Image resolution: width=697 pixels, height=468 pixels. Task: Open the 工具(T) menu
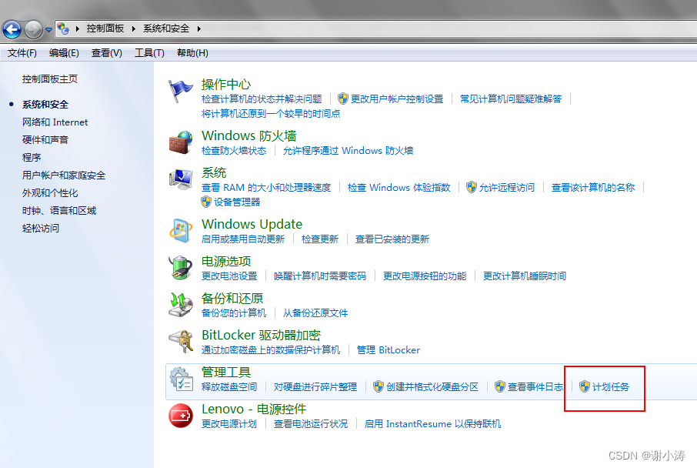tap(149, 53)
